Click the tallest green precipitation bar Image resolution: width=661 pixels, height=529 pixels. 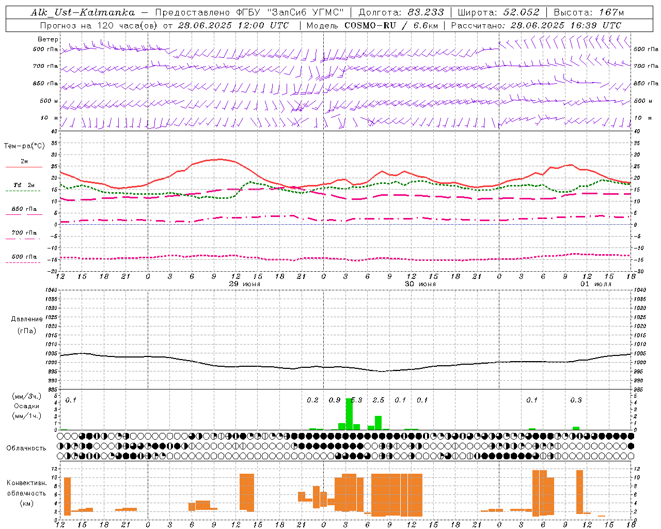(349, 414)
